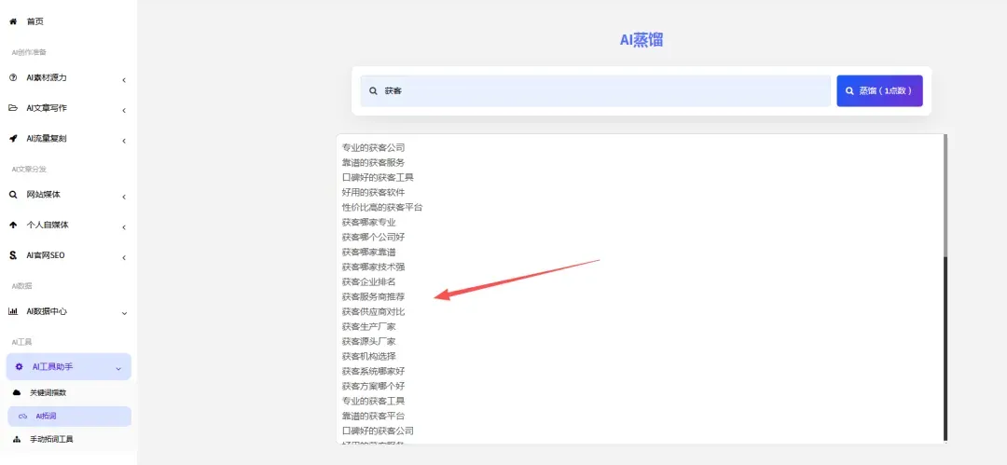Click result row 靠谱的获客服务
Image resolution: width=1007 pixels, height=465 pixels.
(x=373, y=162)
